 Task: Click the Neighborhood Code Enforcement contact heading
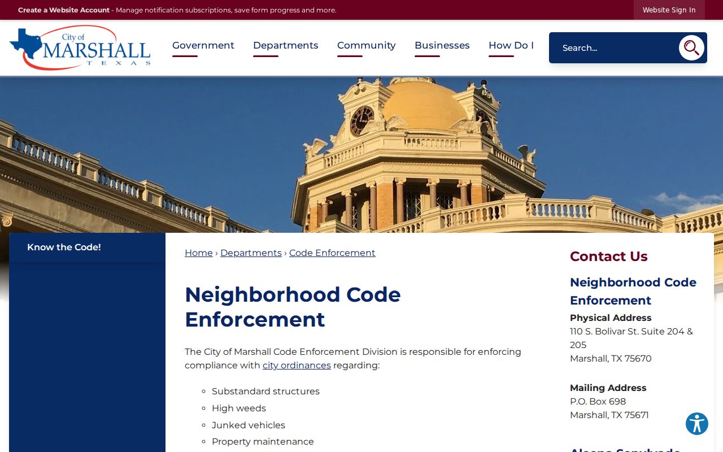tap(633, 291)
